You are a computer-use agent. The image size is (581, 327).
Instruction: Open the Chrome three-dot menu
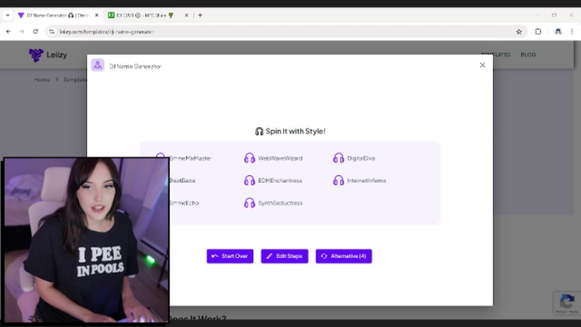(x=572, y=32)
